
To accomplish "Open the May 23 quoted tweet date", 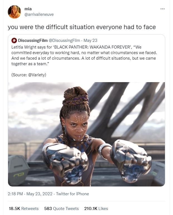I will pos(90,41).
